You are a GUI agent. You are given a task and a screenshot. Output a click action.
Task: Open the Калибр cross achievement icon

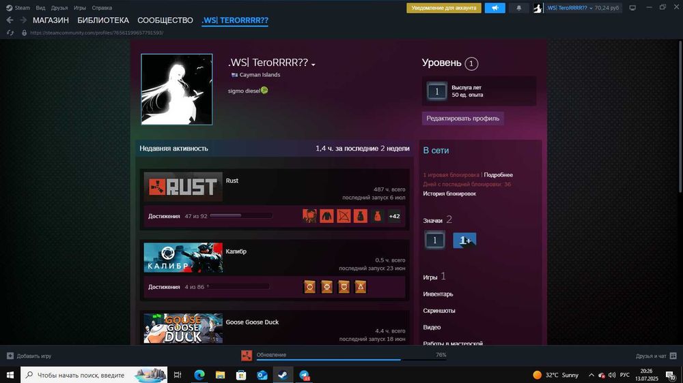click(326, 287)
